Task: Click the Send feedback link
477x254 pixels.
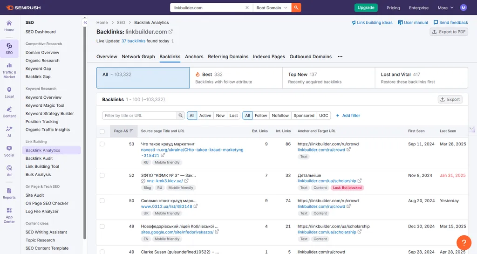Action: [x=450, y=22]
